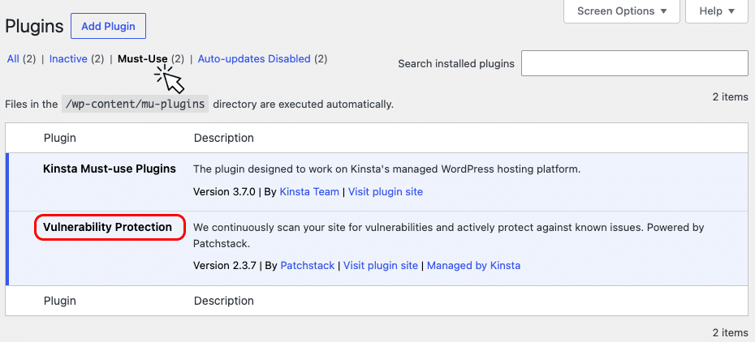Click the Powered by Patchstack description text
Image resolution: width=755 pixels, height=342 pixels.
click(x=448, y=235)
